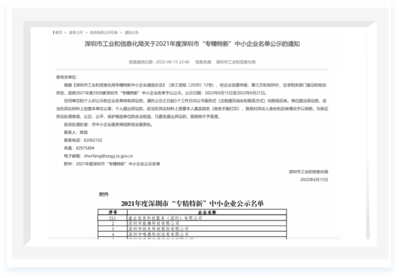Screen dimensions: 399x278
Task: Click the 信息来源 source label
Action: [204, 61]
